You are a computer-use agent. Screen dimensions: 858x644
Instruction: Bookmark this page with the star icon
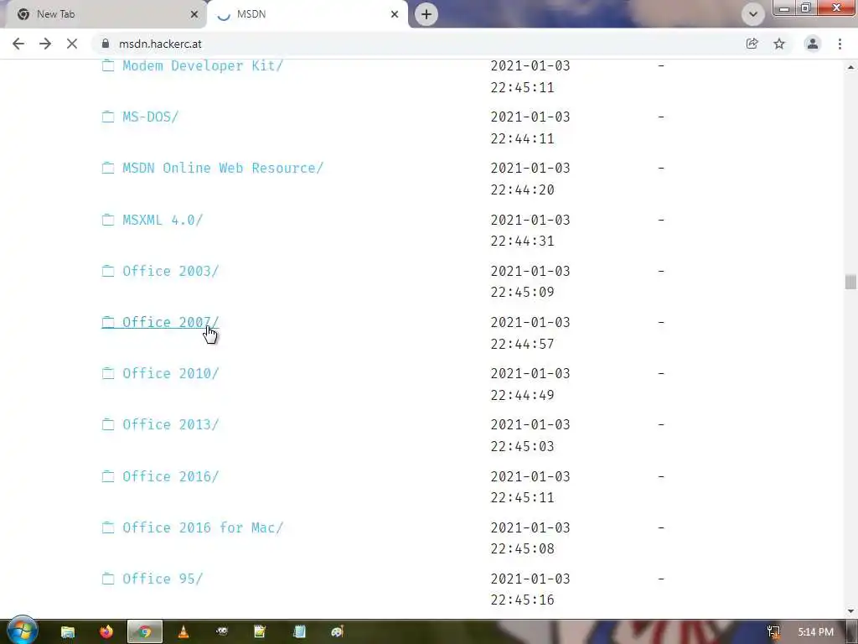779,44
